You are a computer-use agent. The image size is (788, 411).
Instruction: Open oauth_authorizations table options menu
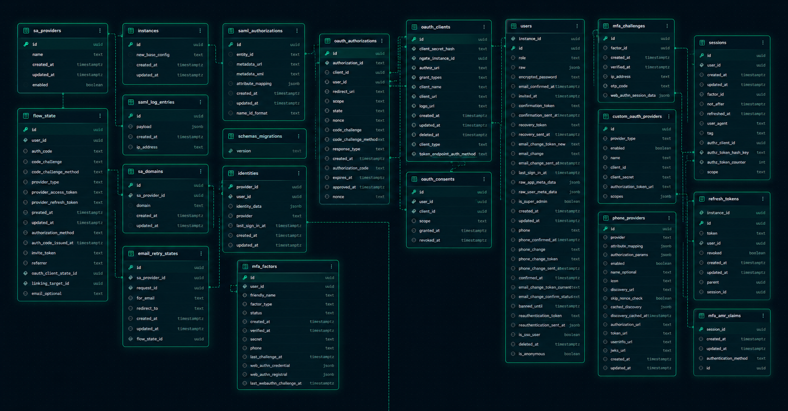coord(382,41)
